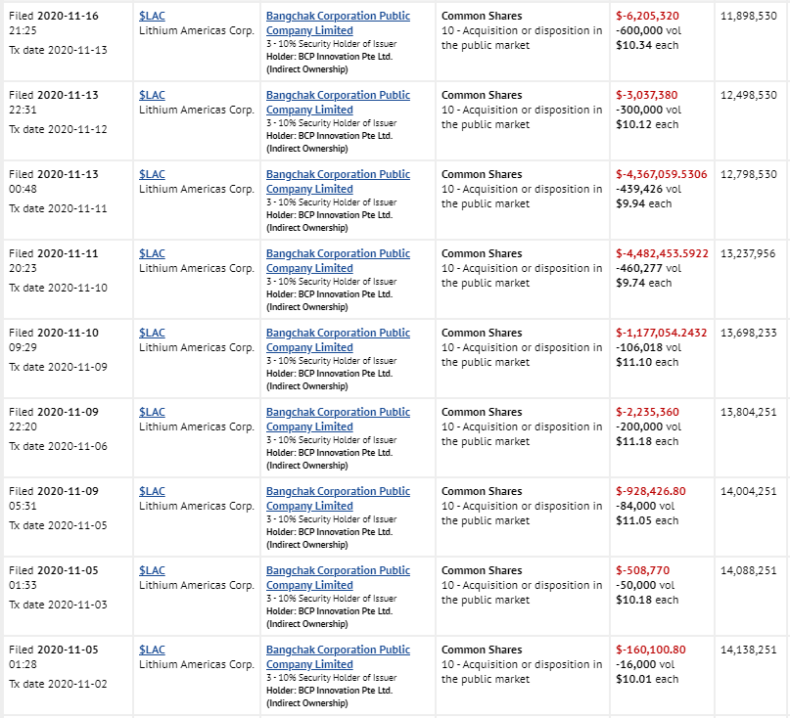This screenshot has width=790, height=718.
Task: Select price text $10.18 each
Action: pos(647,600)
